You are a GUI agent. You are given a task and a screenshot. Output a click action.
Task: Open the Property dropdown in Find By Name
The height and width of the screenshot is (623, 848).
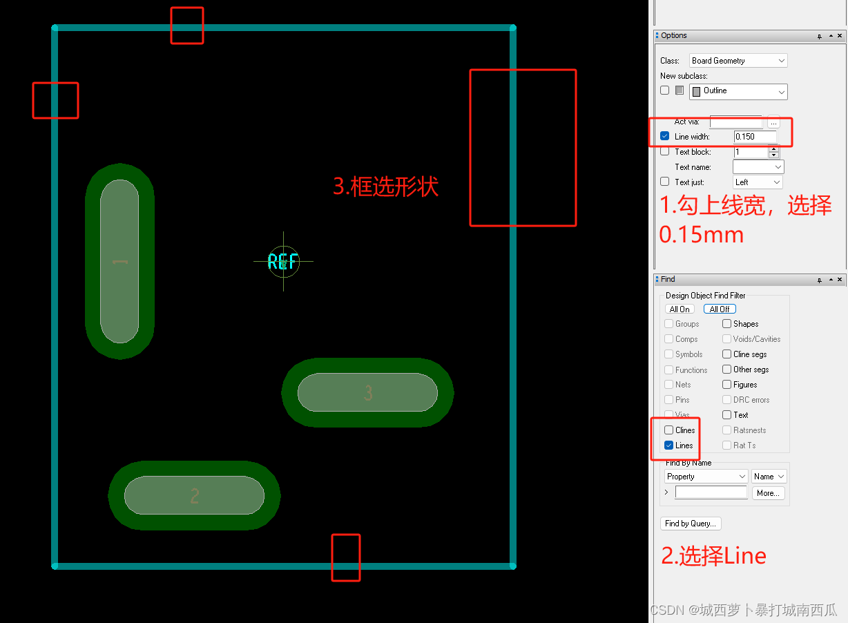706,477
